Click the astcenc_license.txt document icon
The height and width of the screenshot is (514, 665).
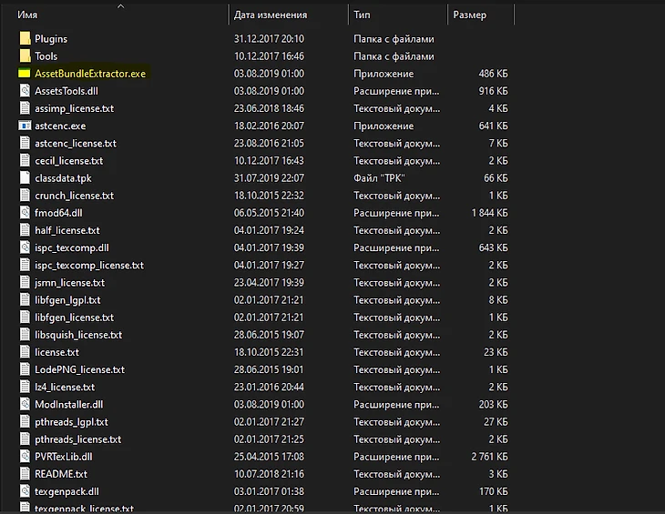(25, 143)
